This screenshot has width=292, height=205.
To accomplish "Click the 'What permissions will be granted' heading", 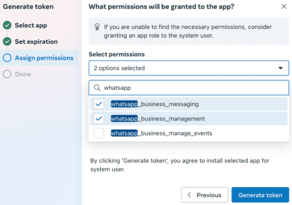I will coord(161,7).
